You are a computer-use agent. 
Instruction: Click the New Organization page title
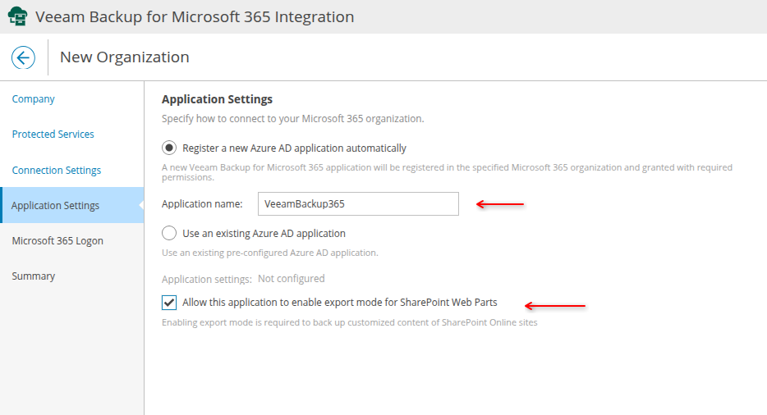125,57
